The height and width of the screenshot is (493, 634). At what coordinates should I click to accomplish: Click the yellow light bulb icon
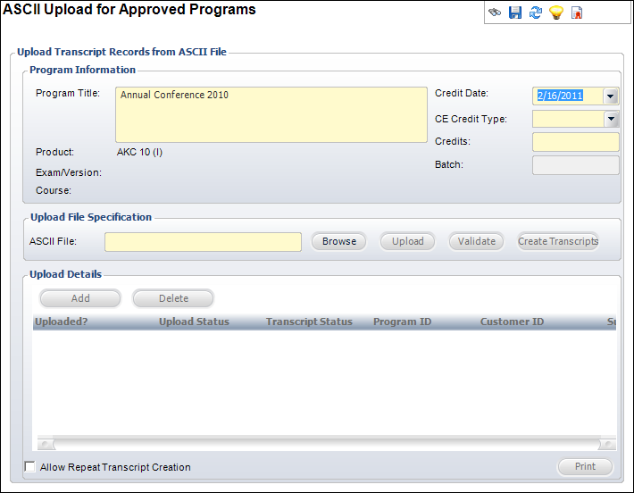555,13
